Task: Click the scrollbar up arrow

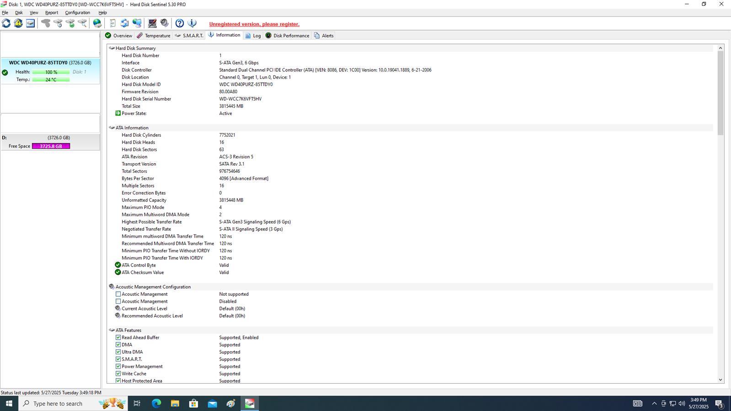Action: coord(720,48)
